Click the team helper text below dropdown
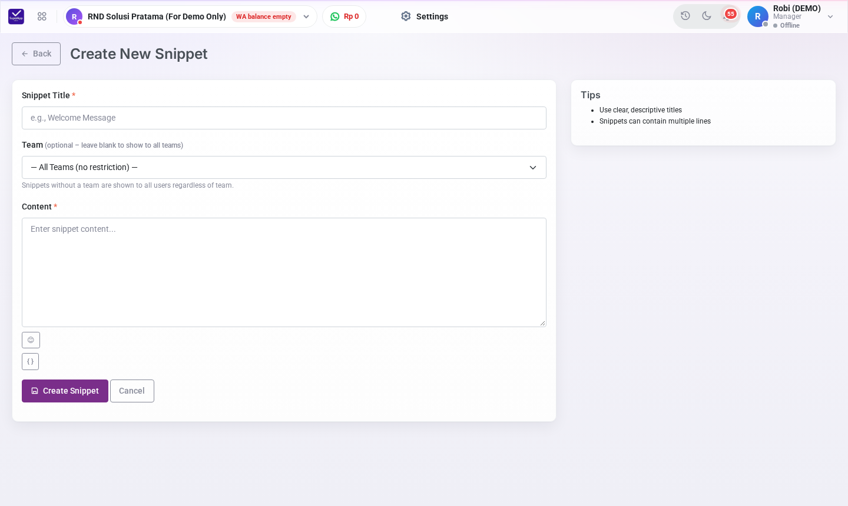This screenshot has width=848, height=506. pos(128,185)
